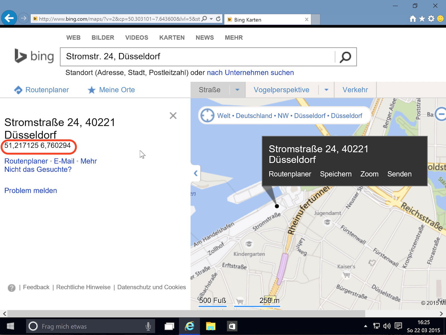Click Senden in the map popup
446x335 pixels.
(399, 174)
